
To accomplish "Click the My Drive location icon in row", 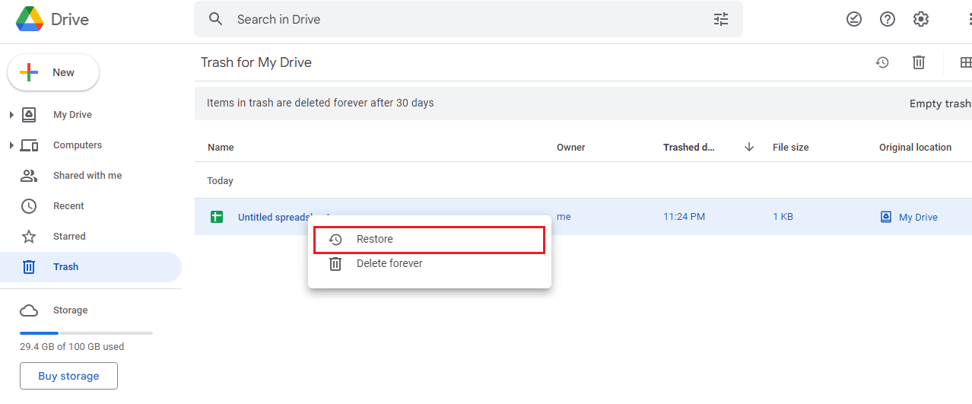I will [x=885, y=217].
